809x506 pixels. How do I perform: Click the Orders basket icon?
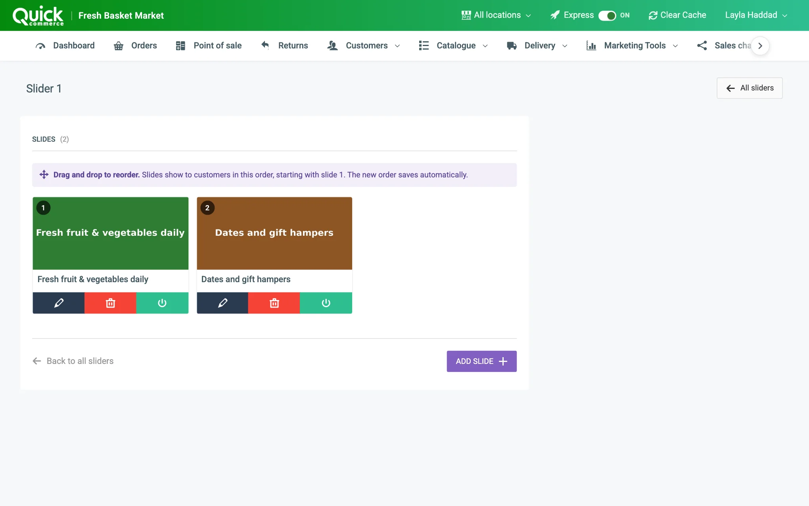[x=118, y=46]
